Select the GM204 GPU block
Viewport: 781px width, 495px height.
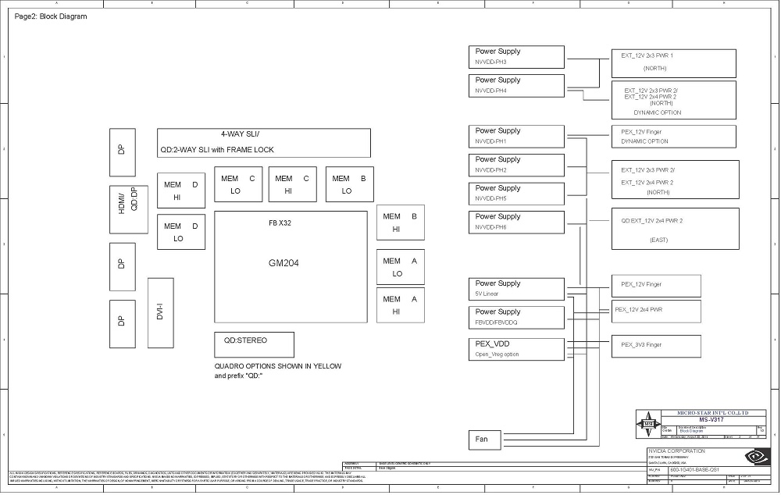coord(291,264)
